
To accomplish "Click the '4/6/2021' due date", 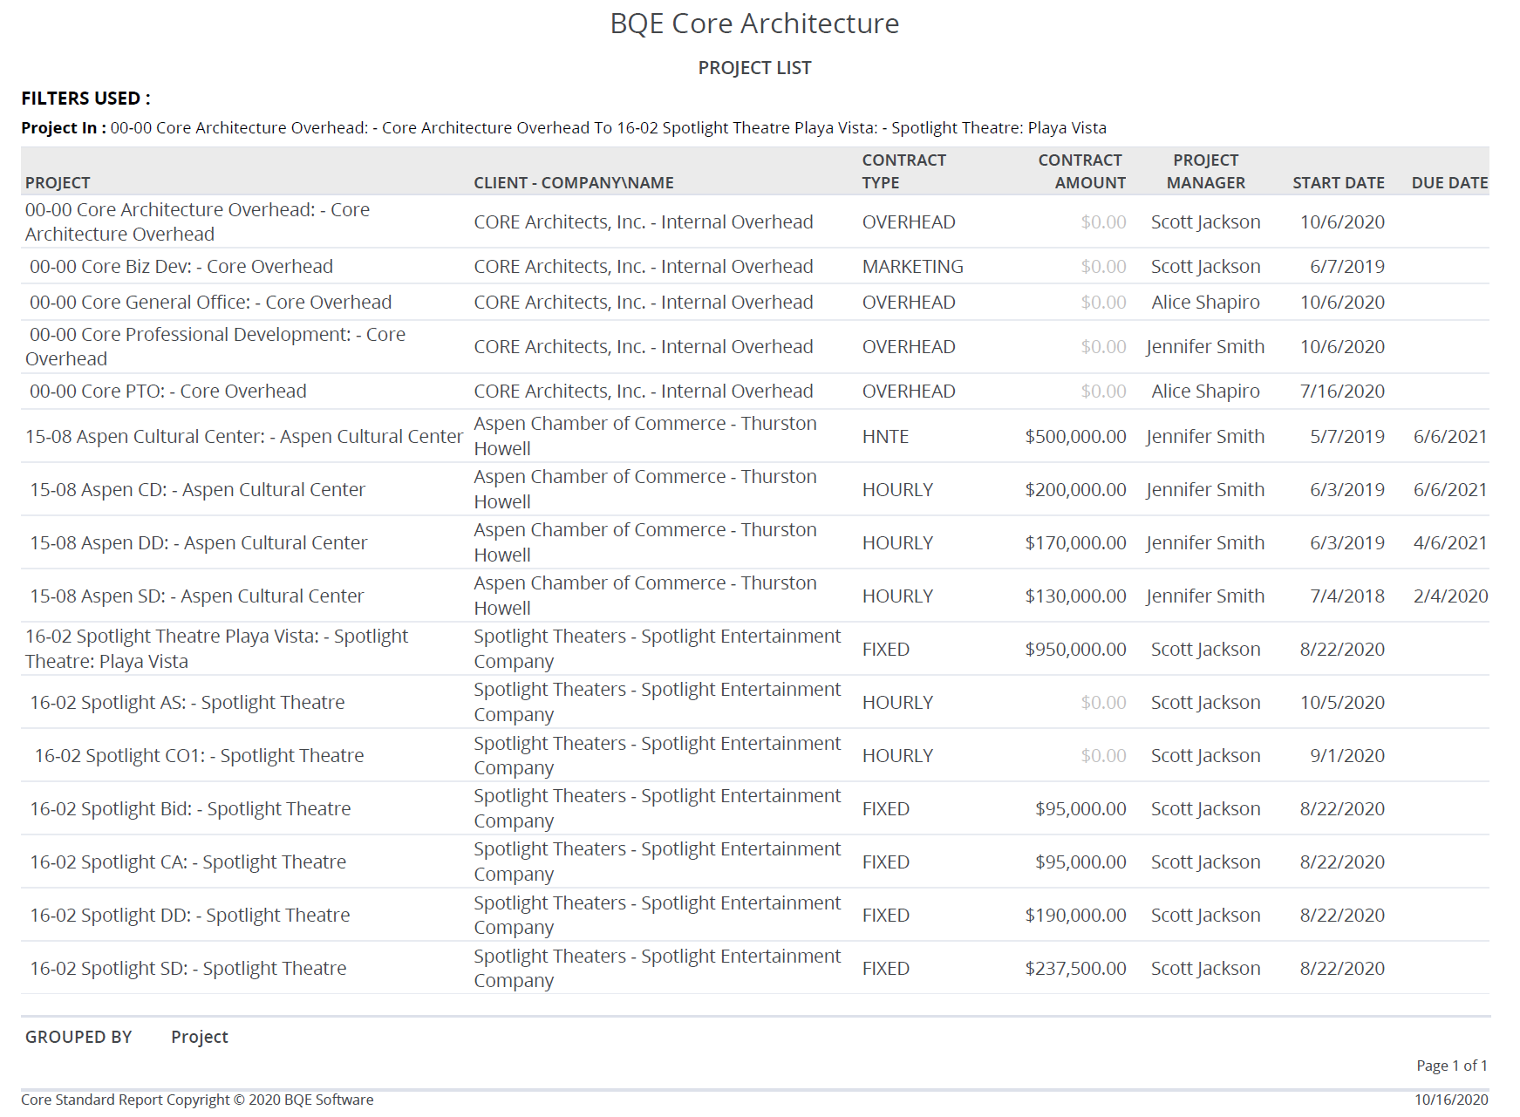I will 1450,543.
